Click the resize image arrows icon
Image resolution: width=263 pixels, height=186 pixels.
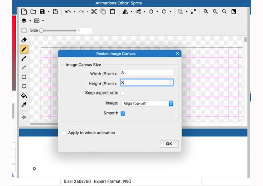(x=193, y=12)
